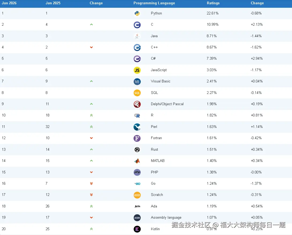Screen dimensions: 292x235
Task: Click the Delphi/Object Pascal logo icon
Action: pos(137,104)
